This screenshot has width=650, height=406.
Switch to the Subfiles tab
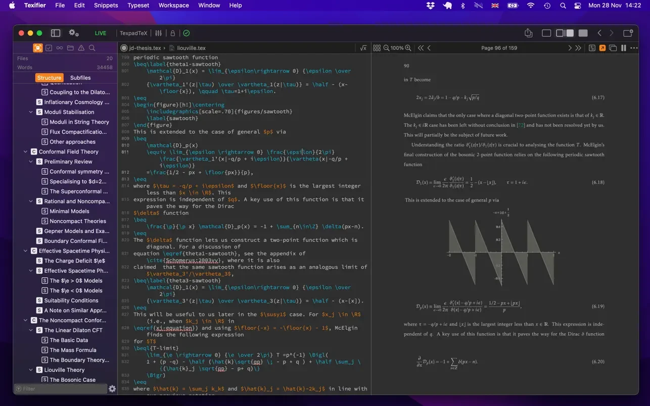[80, 78]
